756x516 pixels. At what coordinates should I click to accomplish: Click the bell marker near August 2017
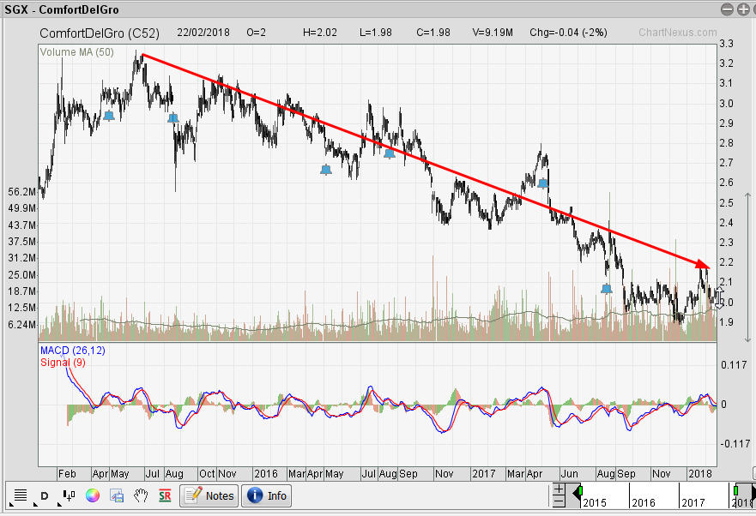(x=607, y=289)
